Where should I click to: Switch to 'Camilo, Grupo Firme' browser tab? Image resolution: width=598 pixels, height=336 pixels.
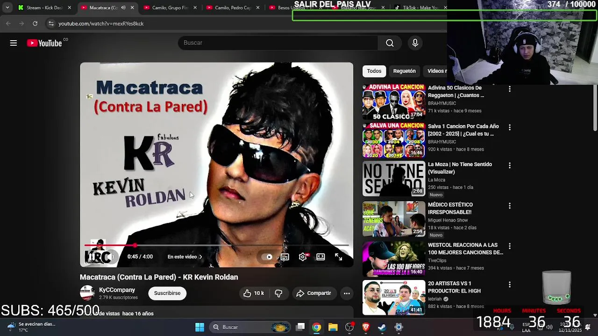pos(171,7)
